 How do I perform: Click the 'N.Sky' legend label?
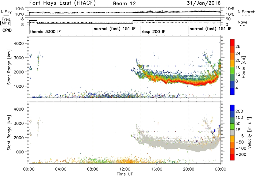[x=6, y=12]
